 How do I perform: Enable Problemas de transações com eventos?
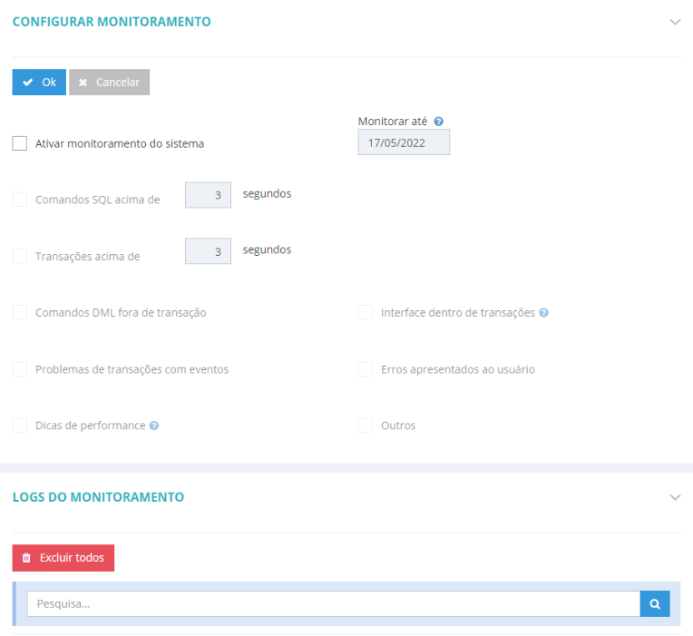[20, 369]
